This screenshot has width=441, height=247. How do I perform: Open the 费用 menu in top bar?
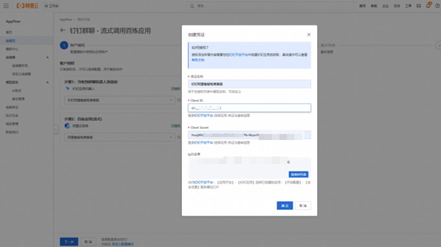pos(362,6)
